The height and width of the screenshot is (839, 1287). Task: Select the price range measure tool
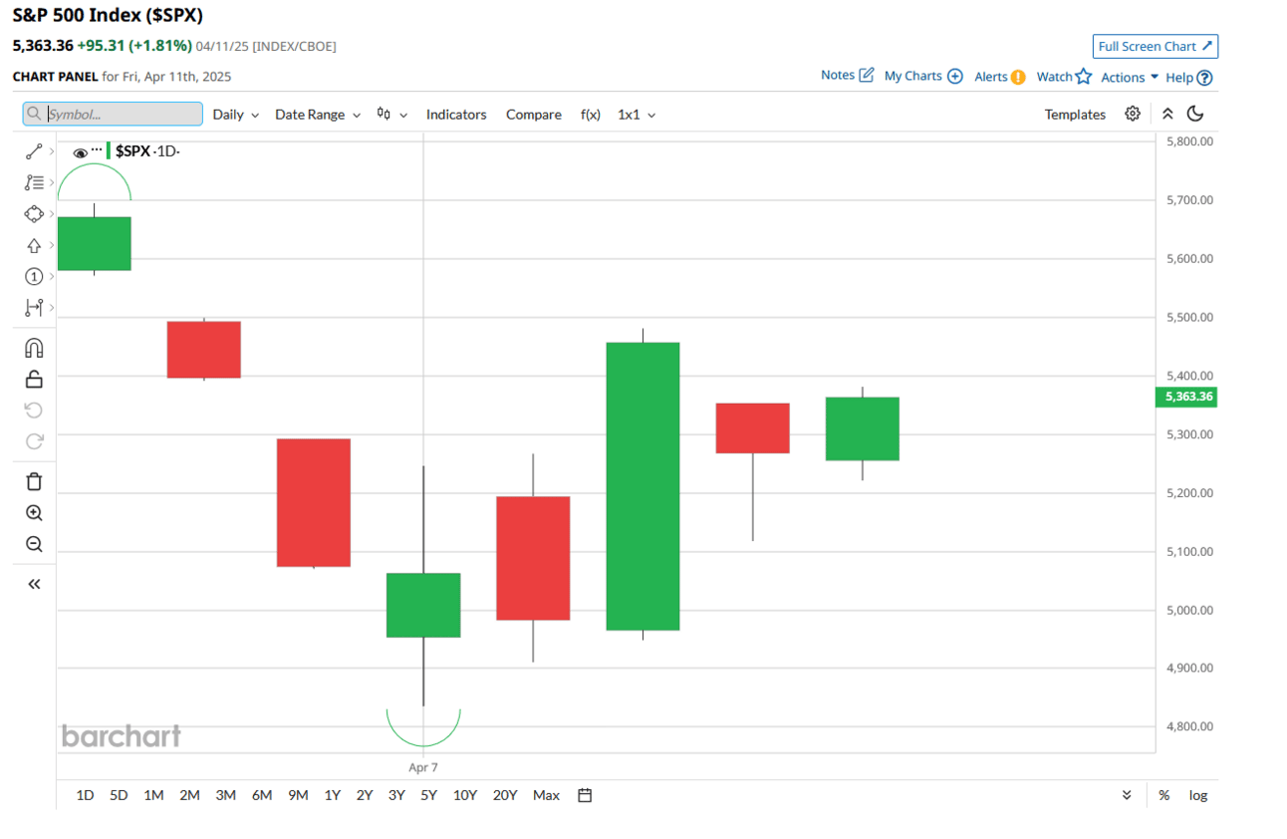(34, 308)
